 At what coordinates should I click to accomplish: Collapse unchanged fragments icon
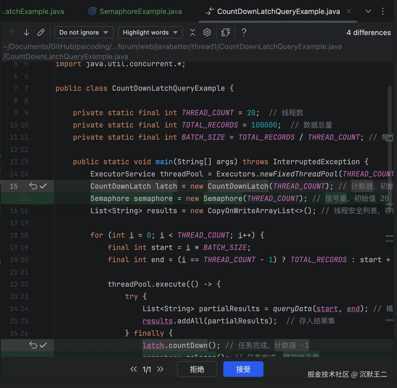coord(193,32)
